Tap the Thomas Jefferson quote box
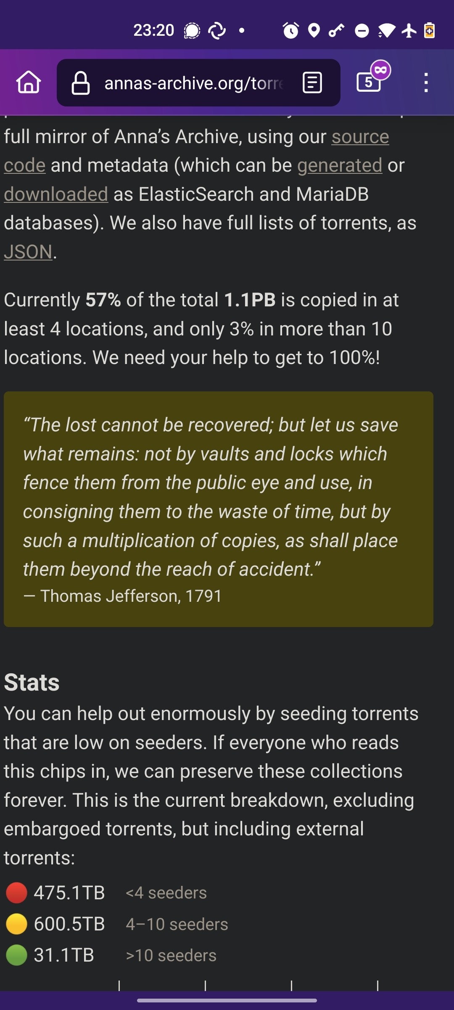Viewport: 454px width, 1010px height. click(218, 509)
